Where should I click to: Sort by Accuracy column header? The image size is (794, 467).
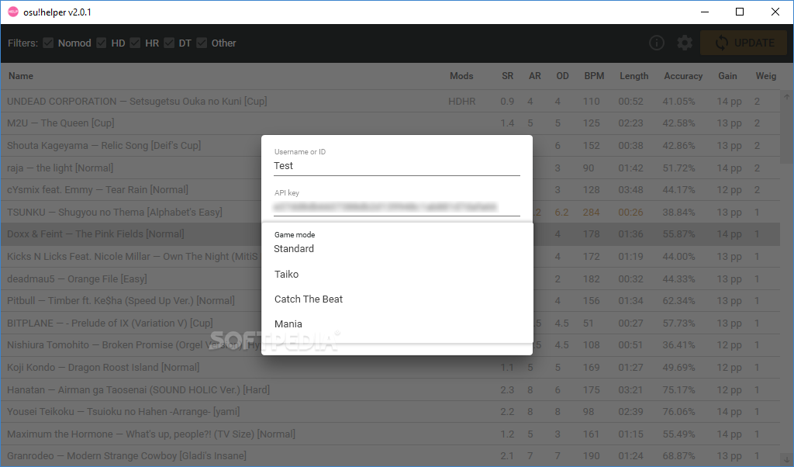(x=683, y=76)
